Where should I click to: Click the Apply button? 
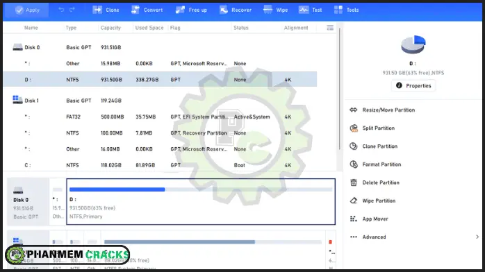[27, 10]
